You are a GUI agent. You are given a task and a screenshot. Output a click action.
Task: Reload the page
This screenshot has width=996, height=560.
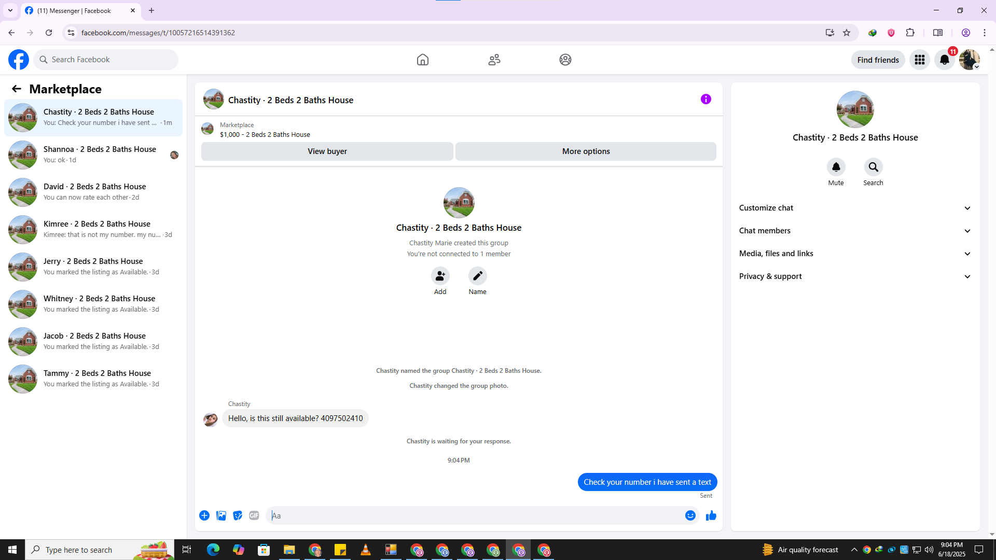49,33
